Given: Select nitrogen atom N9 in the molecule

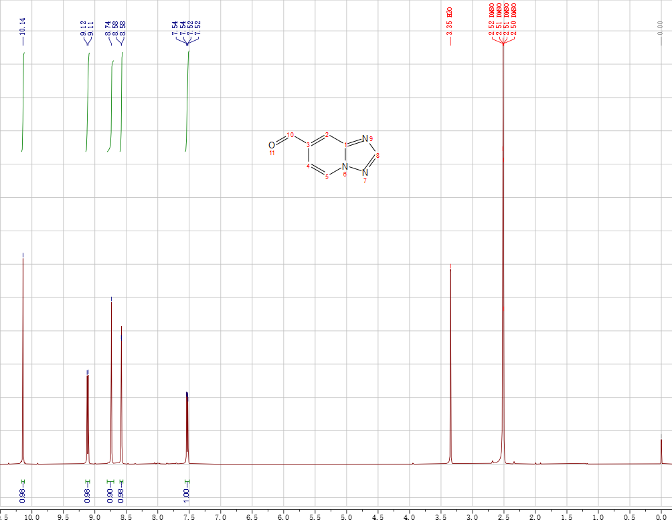Looking at the screenshot, I should point(365,138).
